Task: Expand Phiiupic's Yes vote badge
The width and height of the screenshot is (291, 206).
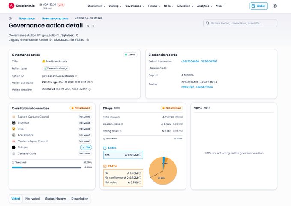Action: click(x=86, y=148)
